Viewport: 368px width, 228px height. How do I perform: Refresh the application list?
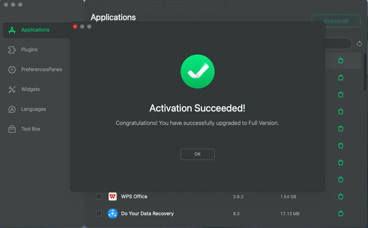[x=359, y=44]
